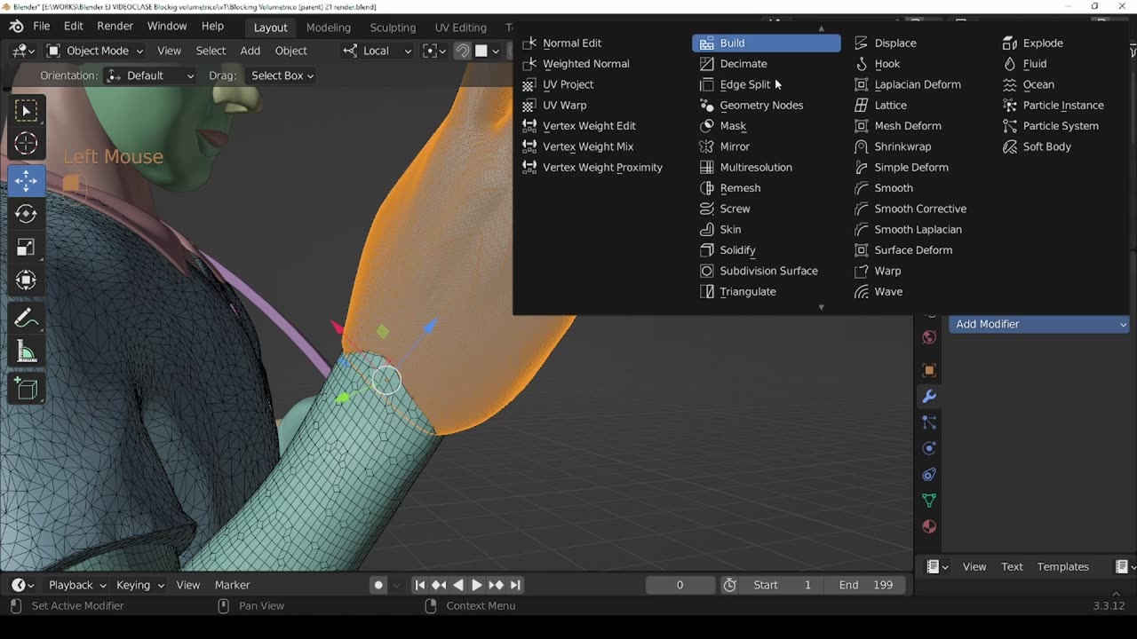Toggle auto keying record button
The image size is (1137, 639).
coord(378,585)
